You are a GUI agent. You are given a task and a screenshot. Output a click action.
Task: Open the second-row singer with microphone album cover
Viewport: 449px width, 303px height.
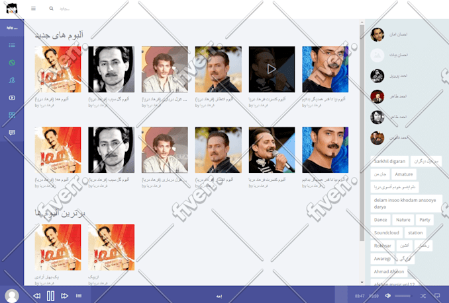pos(272,150)
